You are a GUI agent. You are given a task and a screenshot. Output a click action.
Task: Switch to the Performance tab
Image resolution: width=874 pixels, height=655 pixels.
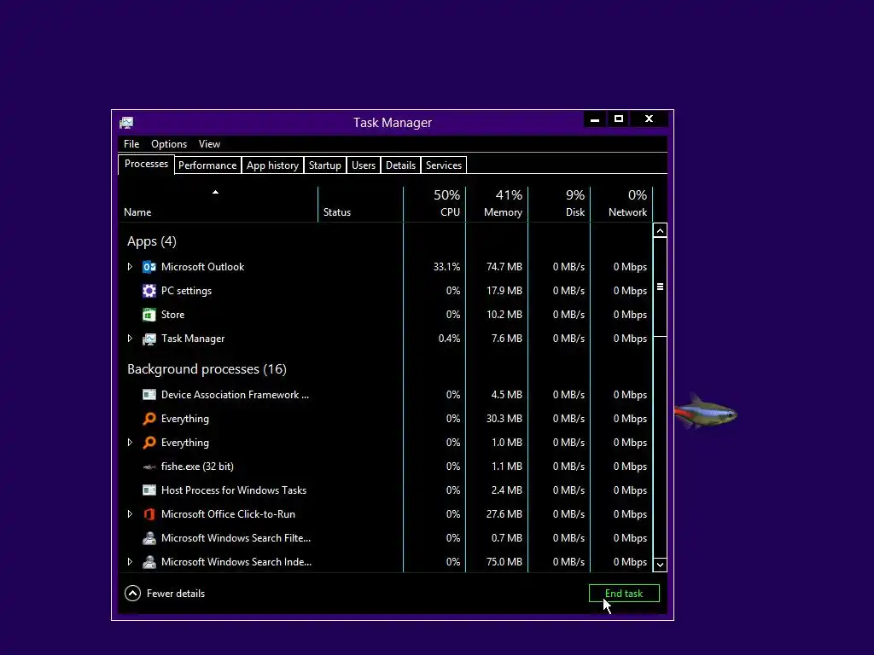(207, 165)
